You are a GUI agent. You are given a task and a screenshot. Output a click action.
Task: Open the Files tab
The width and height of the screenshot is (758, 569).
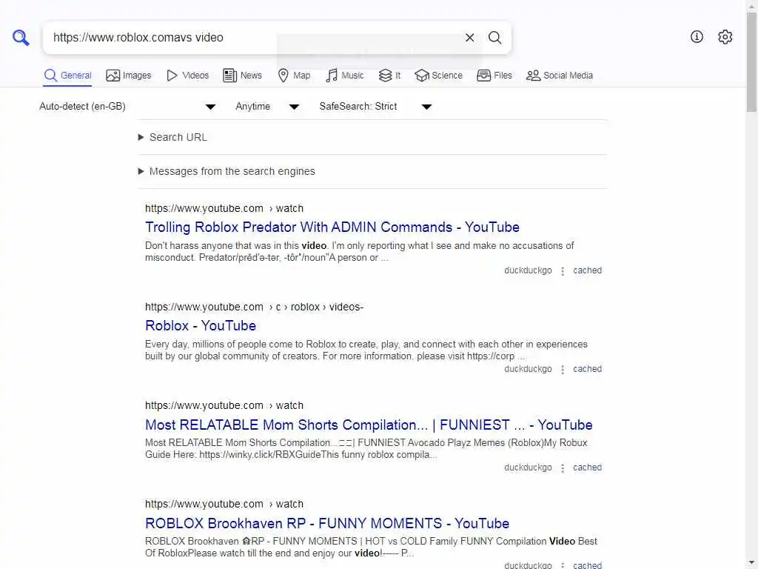(x=494, y=76)
